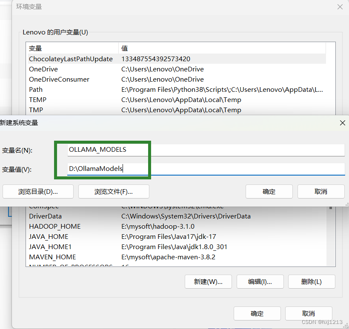This screenshot has width=349, height=329.
Task: Click the 变量值 input field
Action: (206, 169)
